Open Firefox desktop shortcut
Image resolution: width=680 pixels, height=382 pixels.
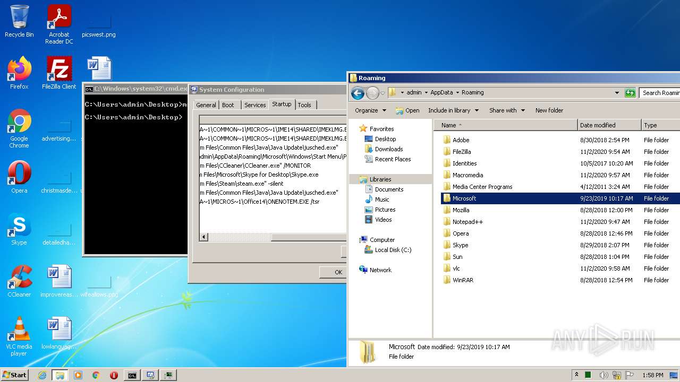tap(19, 73)
